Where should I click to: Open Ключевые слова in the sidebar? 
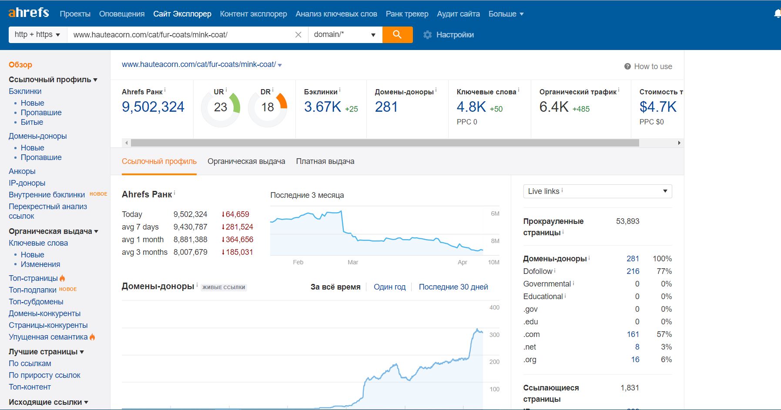38,243
